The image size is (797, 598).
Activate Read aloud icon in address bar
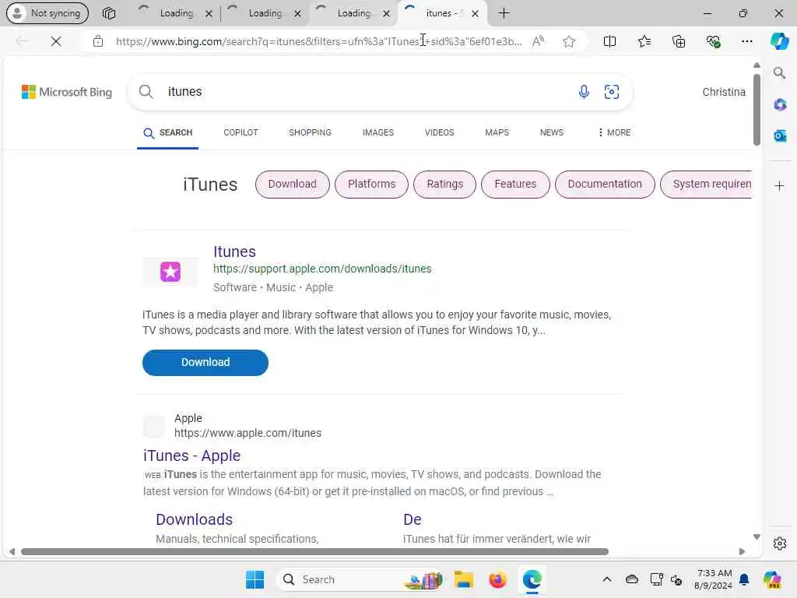[x=539, y=41]
